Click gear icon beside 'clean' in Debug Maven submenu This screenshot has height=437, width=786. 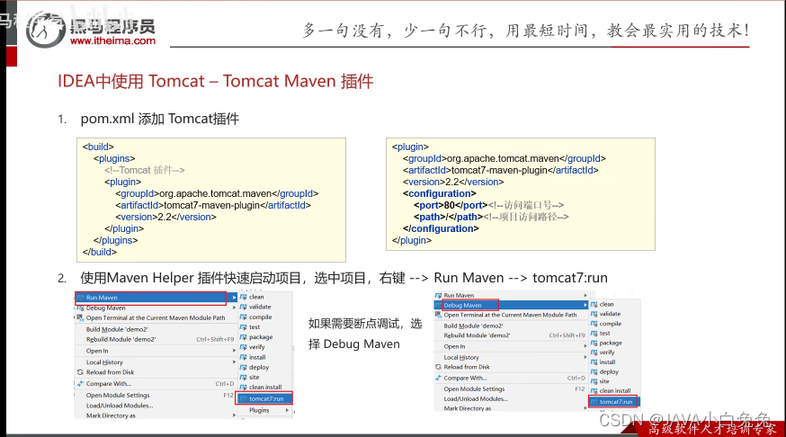[x=594, y=304]
